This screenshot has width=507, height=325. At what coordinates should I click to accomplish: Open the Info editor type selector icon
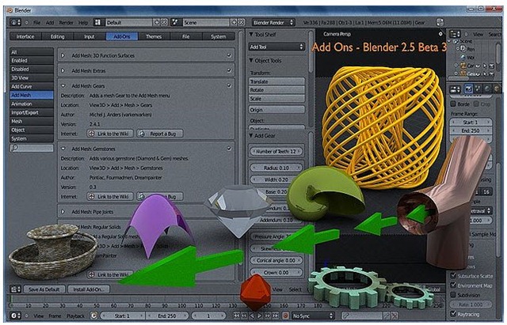pyautogui.click(x=15, y=23)
